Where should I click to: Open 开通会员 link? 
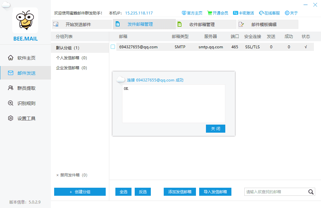[218, 13]
